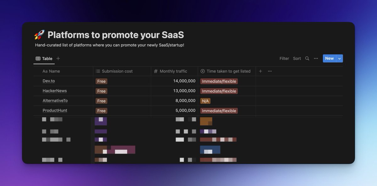Image resolution: width=377 pixels, height=186 pixels.
Task: Select the Free tag in AlternativeTo row
Action: [101, 101]
